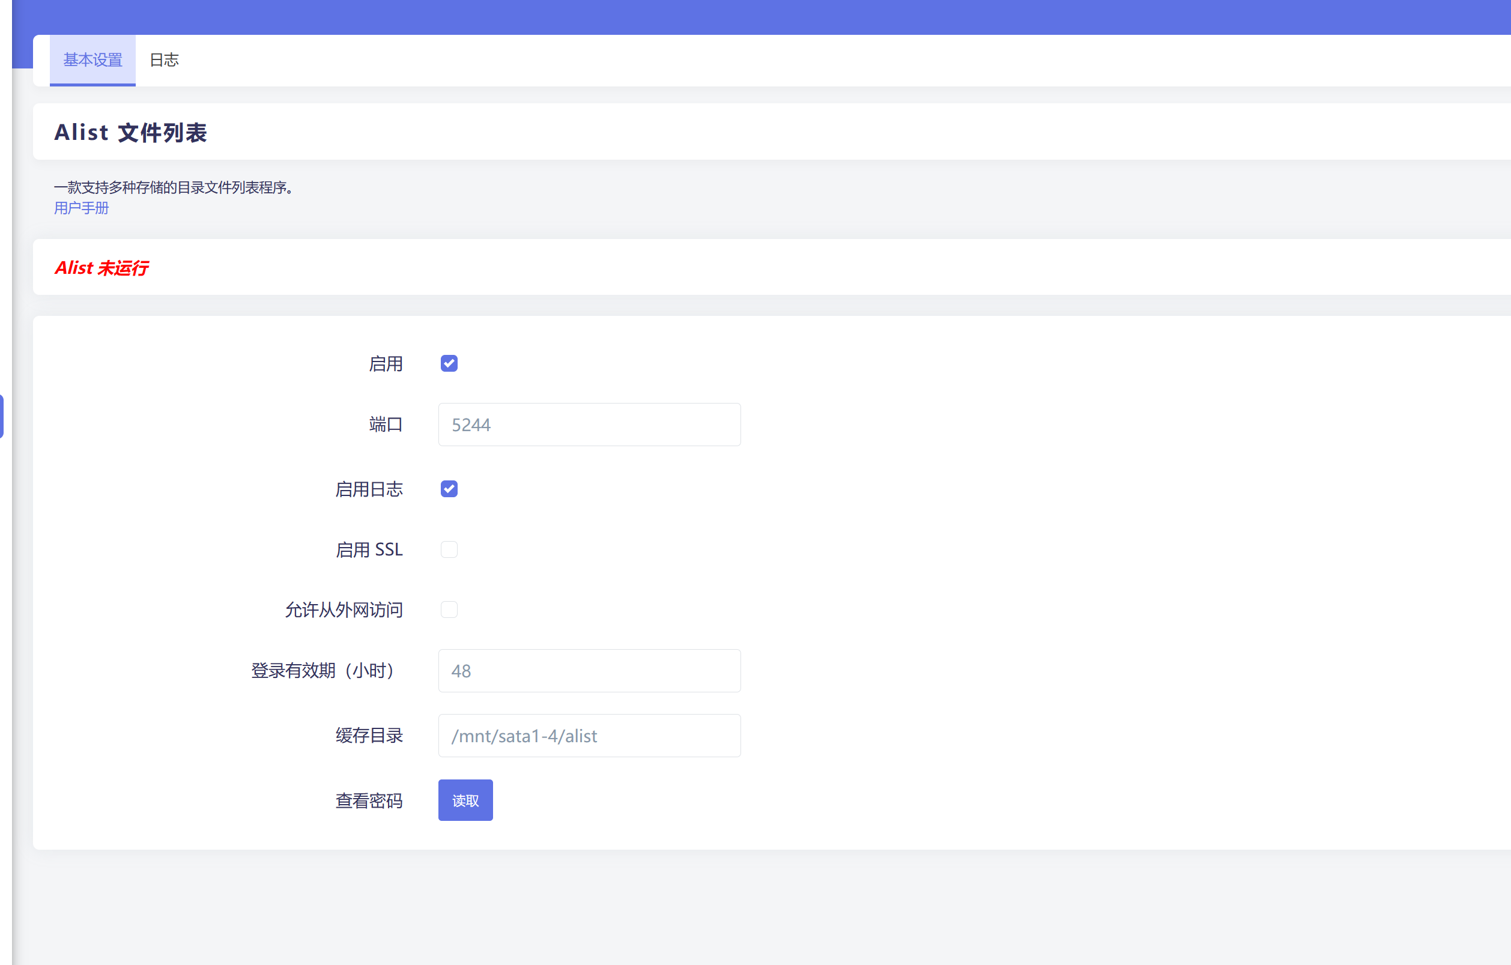
Task: Click the 端口 label text
Action: click(386, 425)
